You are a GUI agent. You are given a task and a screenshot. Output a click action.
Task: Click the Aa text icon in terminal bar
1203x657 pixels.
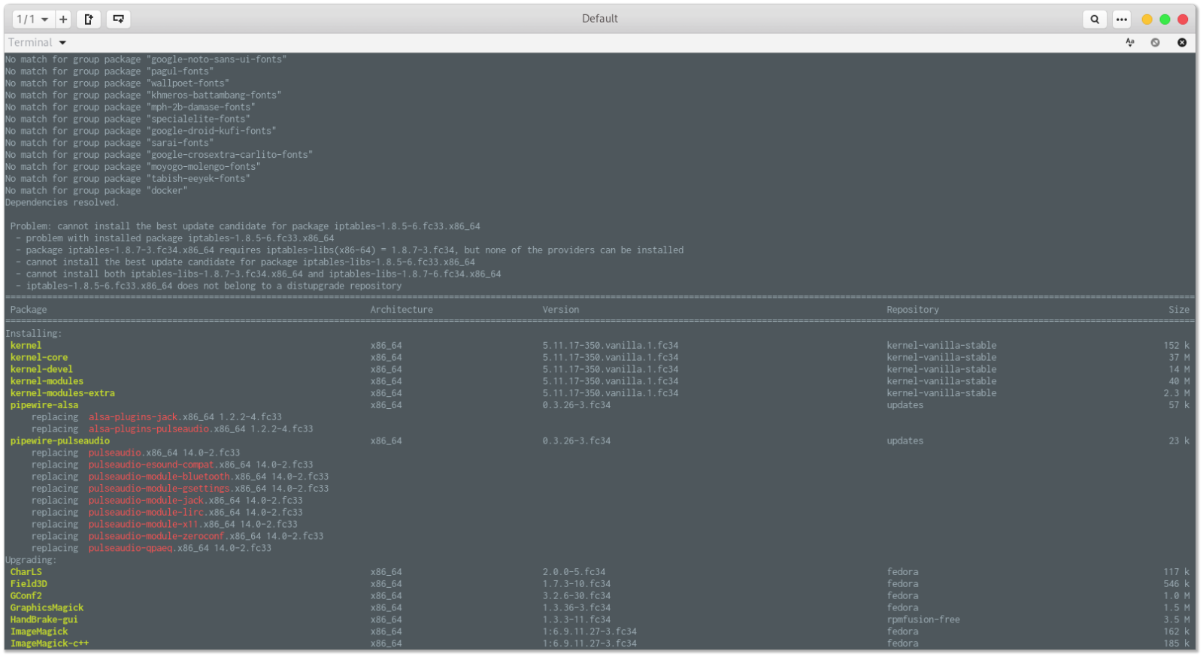pos(1130,42)
